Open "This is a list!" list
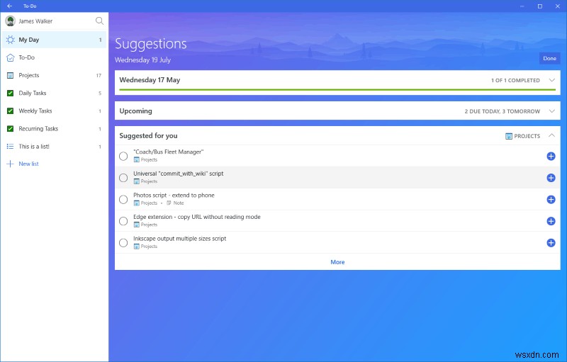567x362 pixels. (55, 147)
